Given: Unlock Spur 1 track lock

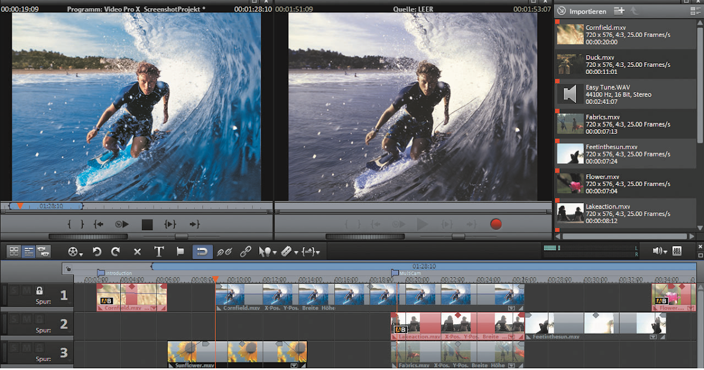Looking at the screenshot, I should pos(39,290).
